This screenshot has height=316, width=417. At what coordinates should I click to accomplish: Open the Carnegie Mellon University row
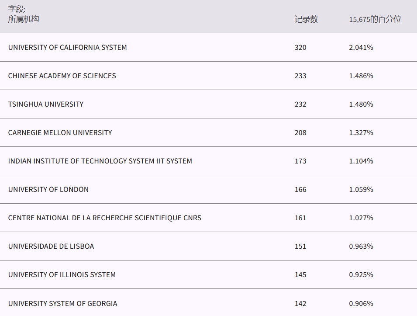tap(60, 132)
